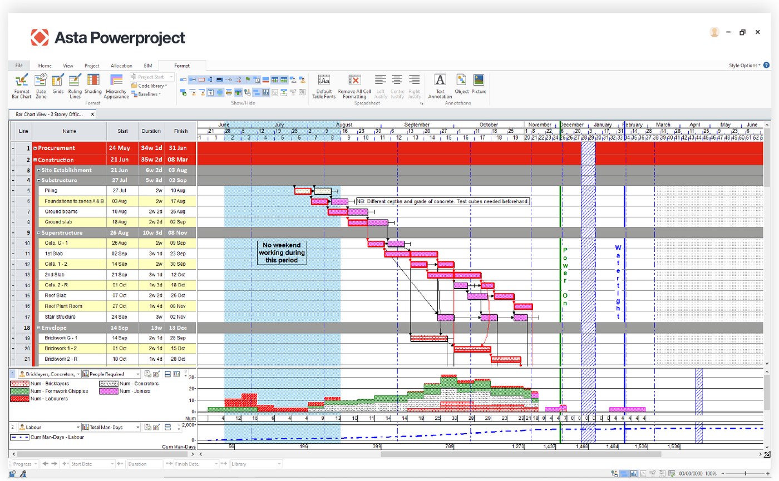Toggle the red-blue stripes Show/Hide icon
Image resolution: width=779 pixels, height=481 pixels.
click(265, 80)
